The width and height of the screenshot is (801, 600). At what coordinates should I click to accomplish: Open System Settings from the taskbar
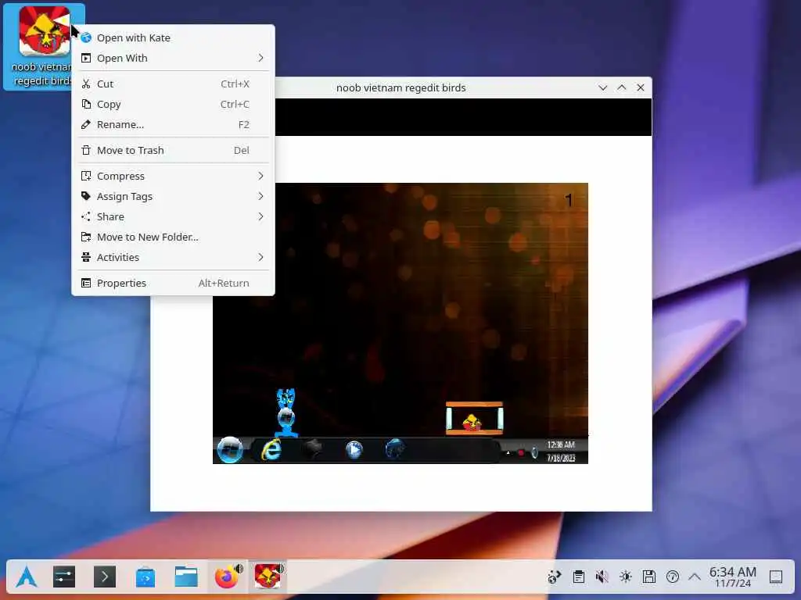pos(64,577)
